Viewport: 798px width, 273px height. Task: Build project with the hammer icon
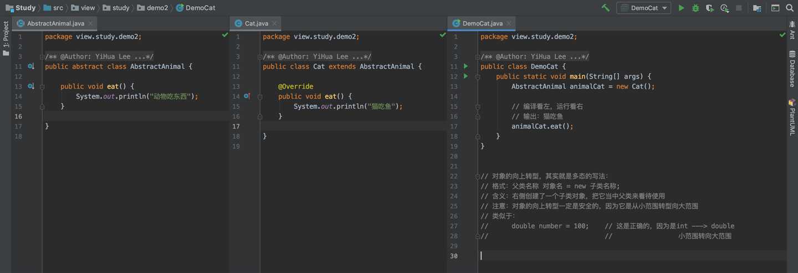606,8
